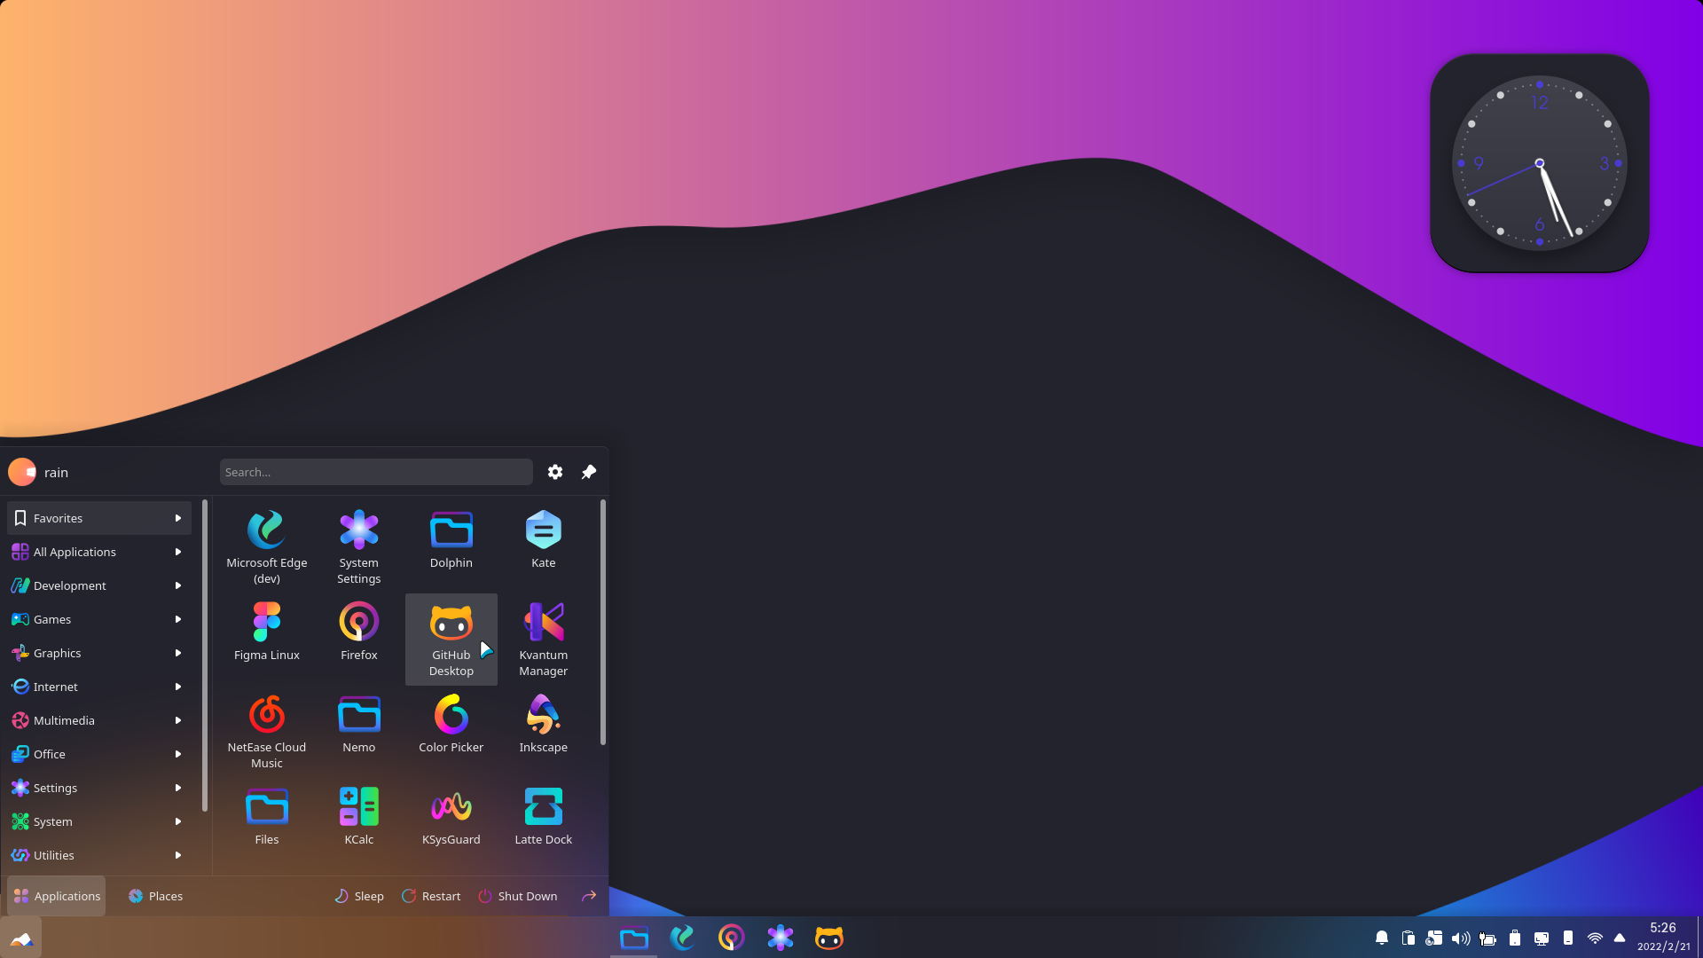This screenshot has height=958, width=1703.
Task: Launch Latte Dock
Action: coord(544,823)
